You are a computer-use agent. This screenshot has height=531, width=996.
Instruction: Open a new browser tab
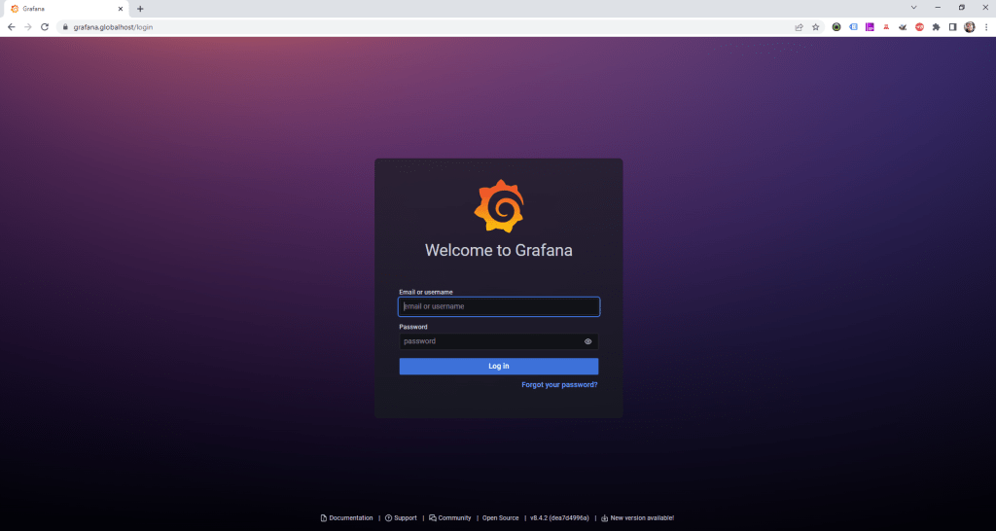[x=140, y=9]
